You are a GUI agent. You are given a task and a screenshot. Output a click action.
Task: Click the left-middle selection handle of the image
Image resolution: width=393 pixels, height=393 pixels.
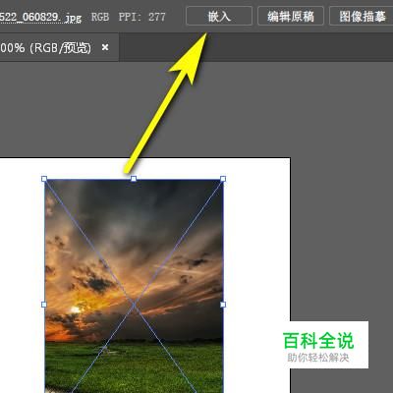[44, 305]
